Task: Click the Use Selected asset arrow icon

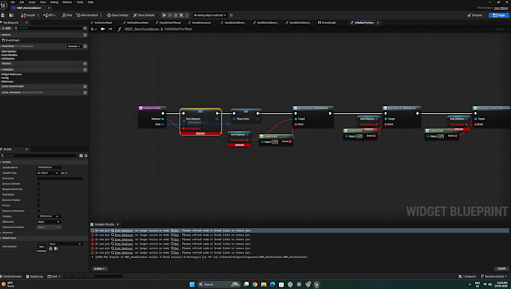Action: (51, 248)
